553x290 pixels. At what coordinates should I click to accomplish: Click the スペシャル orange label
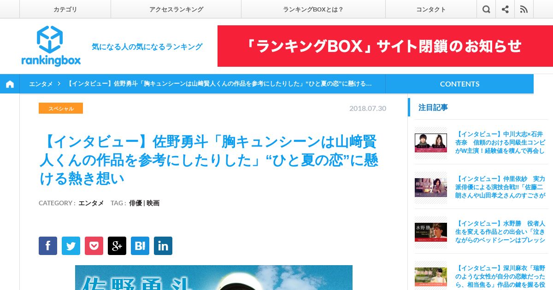click(x=61, y=108)
